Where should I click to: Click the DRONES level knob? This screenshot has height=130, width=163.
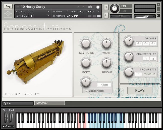(129, 41)
